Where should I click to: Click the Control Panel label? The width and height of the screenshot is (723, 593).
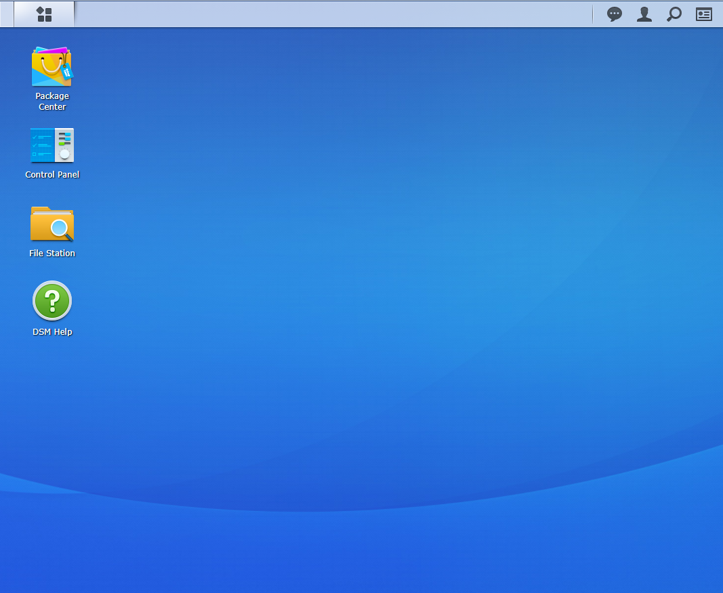[52, 175]
